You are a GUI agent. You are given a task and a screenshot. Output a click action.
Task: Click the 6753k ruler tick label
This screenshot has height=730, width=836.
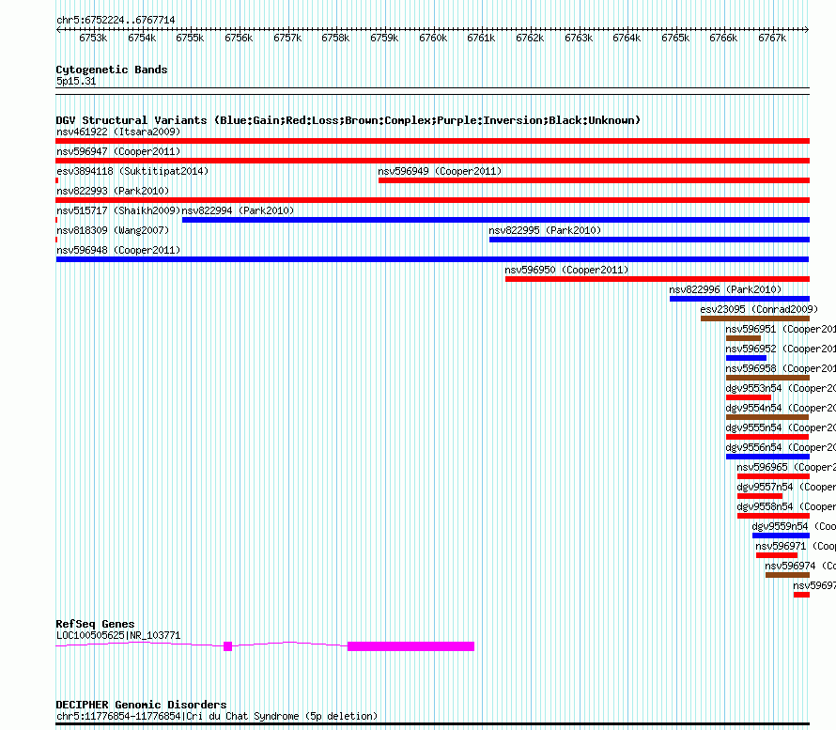(x=93, y=38)
